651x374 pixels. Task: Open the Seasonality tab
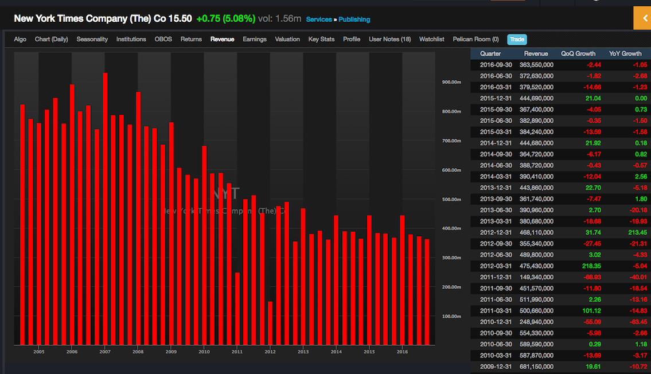point(92,39)
